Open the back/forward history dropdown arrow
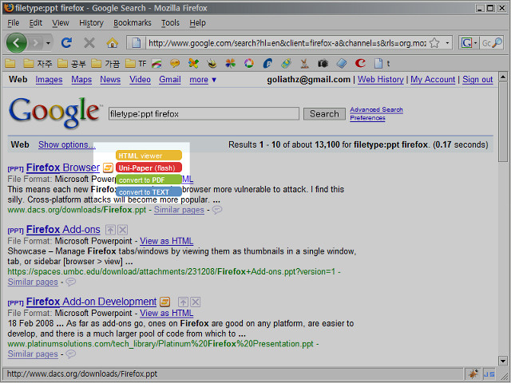 click(x=47, y=42)
